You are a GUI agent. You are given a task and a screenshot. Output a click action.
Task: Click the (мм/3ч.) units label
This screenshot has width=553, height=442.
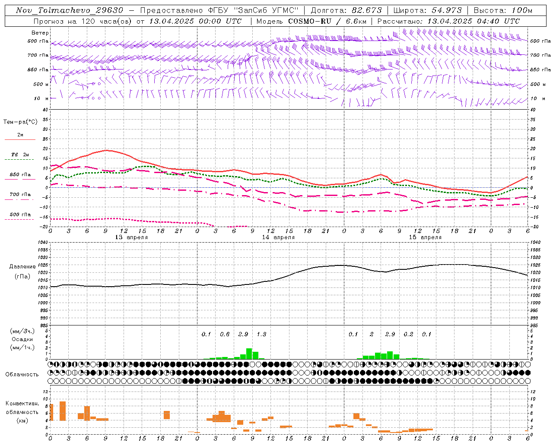pos(22,331)
